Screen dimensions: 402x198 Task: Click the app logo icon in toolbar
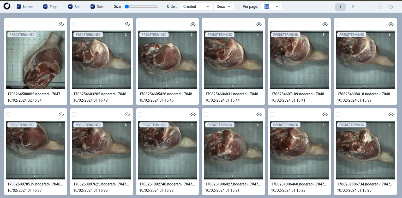7,7
